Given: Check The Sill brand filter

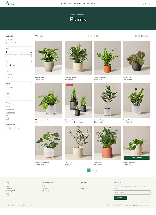Looking at the screenshot, I should pos(7,87).
